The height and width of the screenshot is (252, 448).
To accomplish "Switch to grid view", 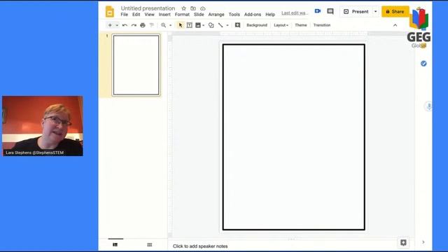I will point(149,244).
